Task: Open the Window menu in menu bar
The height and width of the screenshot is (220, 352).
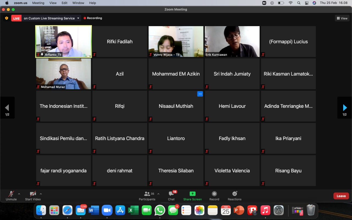Action: click(78, 3)
